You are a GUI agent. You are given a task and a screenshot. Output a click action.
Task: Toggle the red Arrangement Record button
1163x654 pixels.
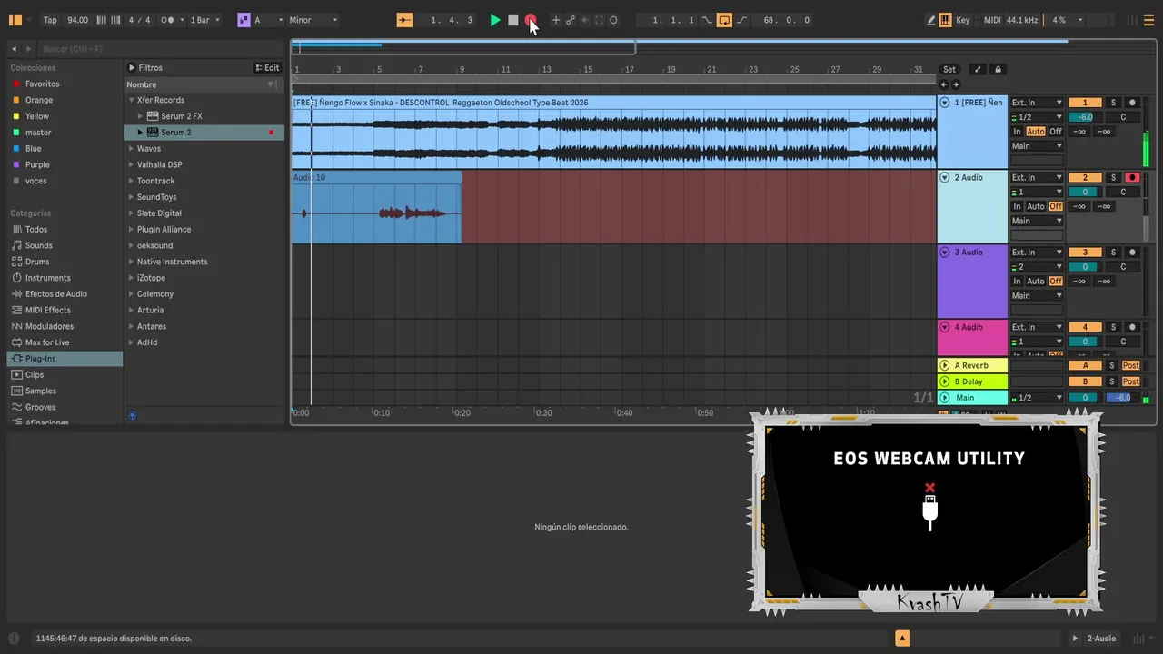point(531,20)
